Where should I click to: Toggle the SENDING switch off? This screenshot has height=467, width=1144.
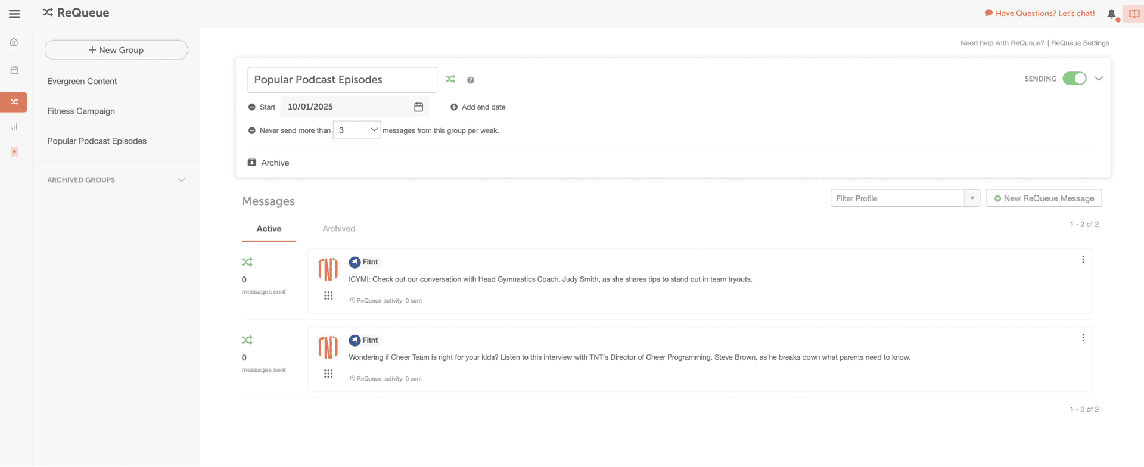(x=1074, y=79)
